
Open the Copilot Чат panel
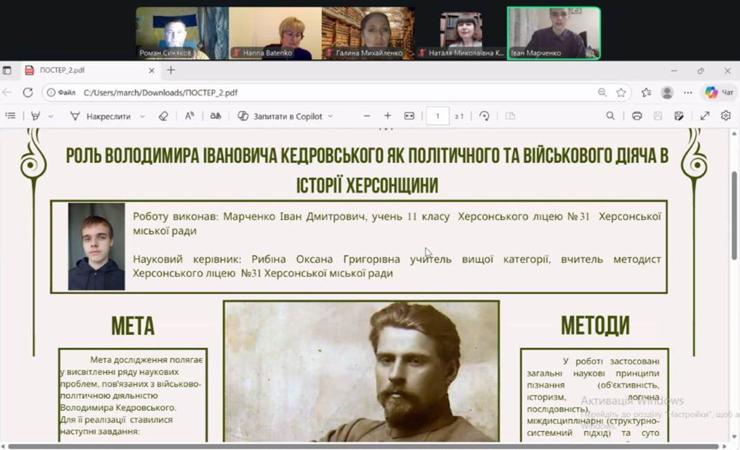click(719, 93)
